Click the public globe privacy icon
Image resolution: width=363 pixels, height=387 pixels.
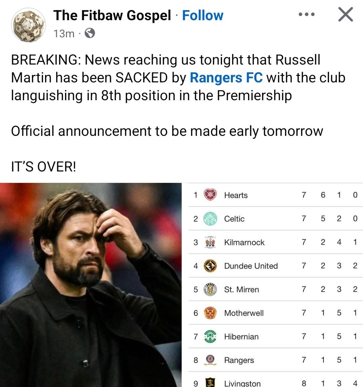tap(89, 33)
